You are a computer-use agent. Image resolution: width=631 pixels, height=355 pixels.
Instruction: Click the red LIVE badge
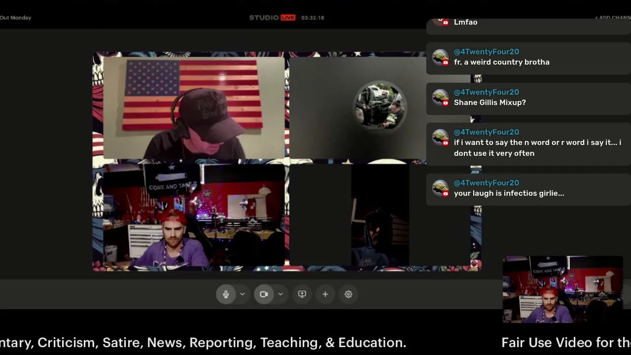click(x=288, y=18)
